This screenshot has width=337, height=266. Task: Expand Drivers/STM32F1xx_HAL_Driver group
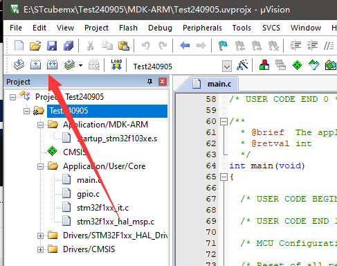click(40, 236)
